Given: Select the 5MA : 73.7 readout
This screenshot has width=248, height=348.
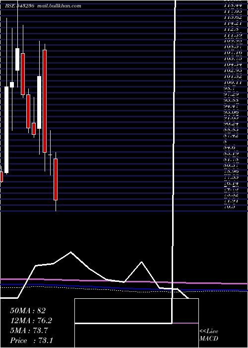Looking at the screenshot, I should click(x=29, y=331).
